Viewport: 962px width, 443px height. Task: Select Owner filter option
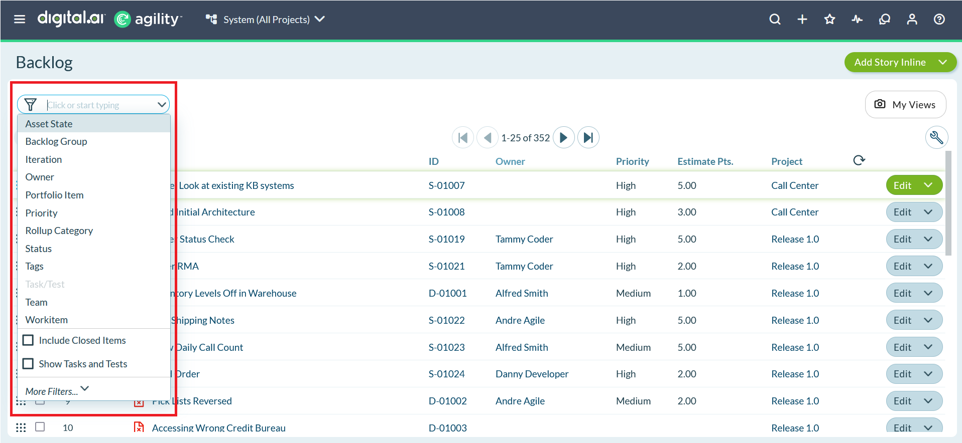coord(94,177)
